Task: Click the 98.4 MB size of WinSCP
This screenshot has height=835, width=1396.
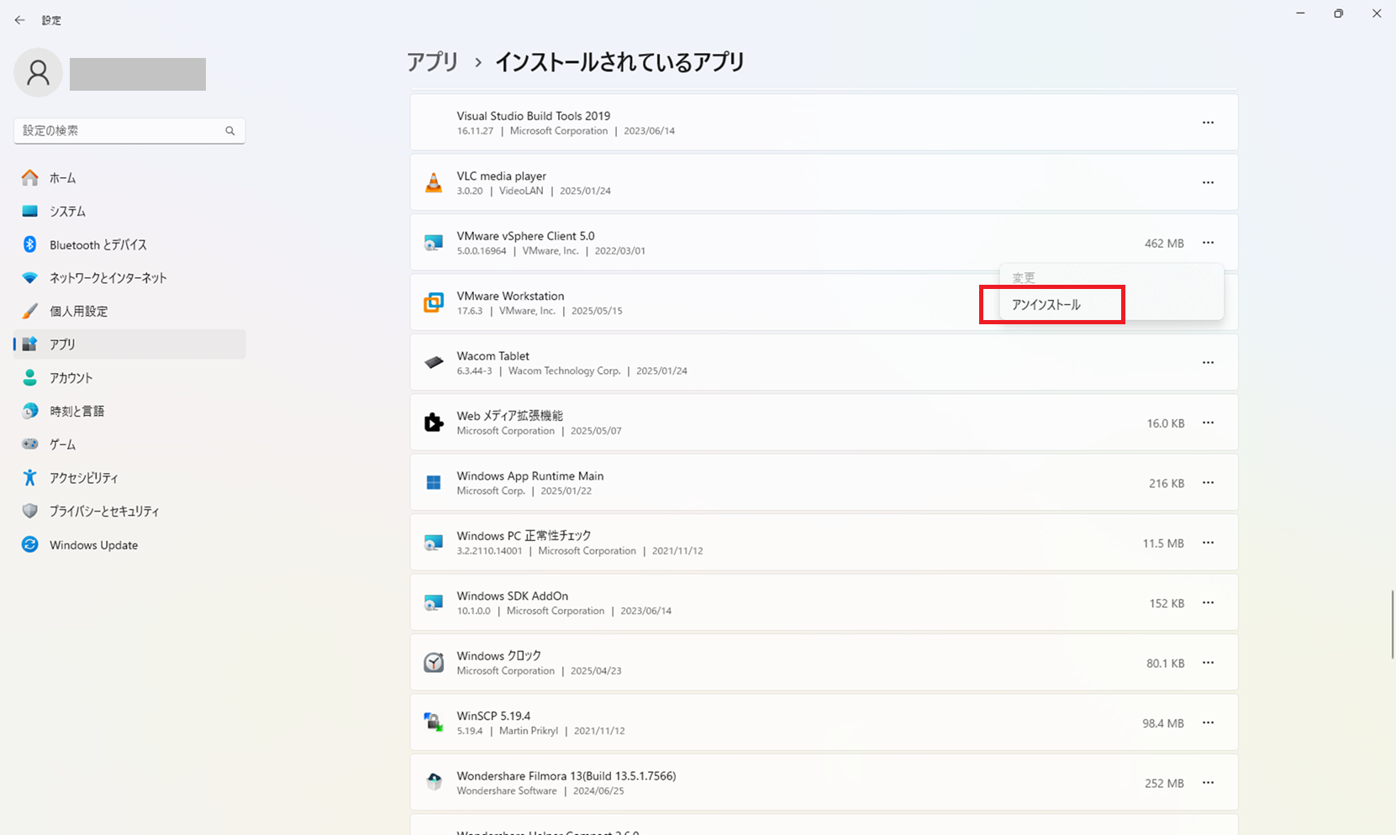Action: click(x=1163, y=723)
